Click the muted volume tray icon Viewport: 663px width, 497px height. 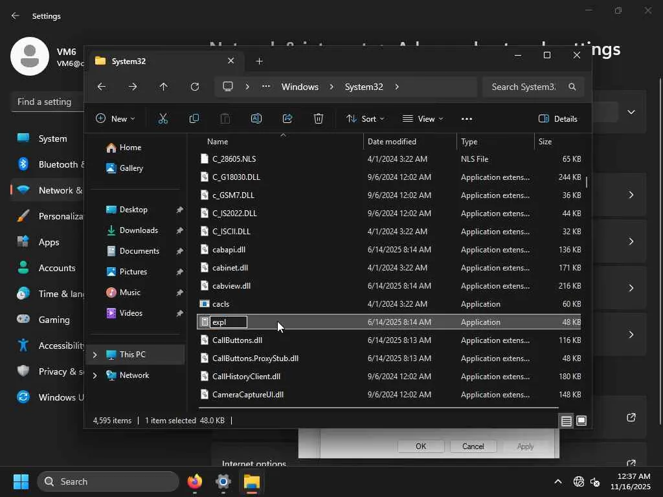[595, 481]
